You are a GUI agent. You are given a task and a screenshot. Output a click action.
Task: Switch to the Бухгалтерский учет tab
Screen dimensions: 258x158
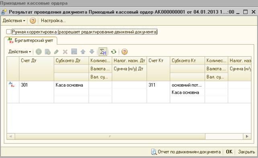click(x=31, y=40)
